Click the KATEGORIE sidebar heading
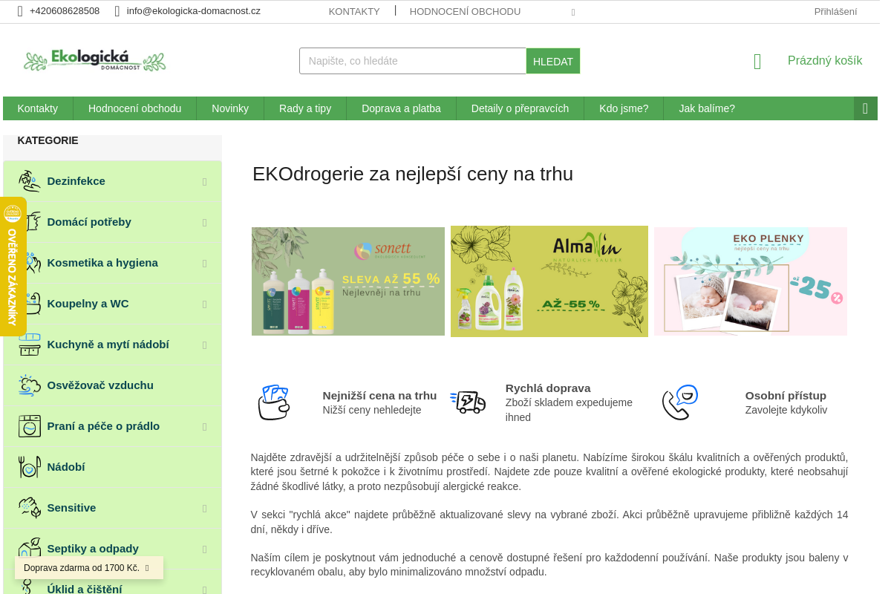The height and width of the screenshot is (594, 891). click(x=48, y=140)
